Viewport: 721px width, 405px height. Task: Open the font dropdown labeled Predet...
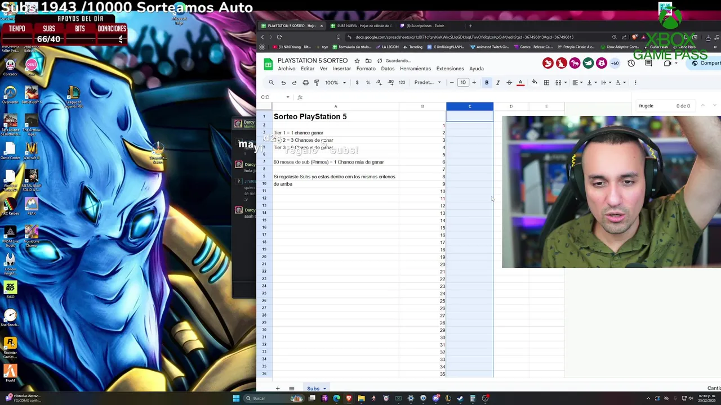428,83
